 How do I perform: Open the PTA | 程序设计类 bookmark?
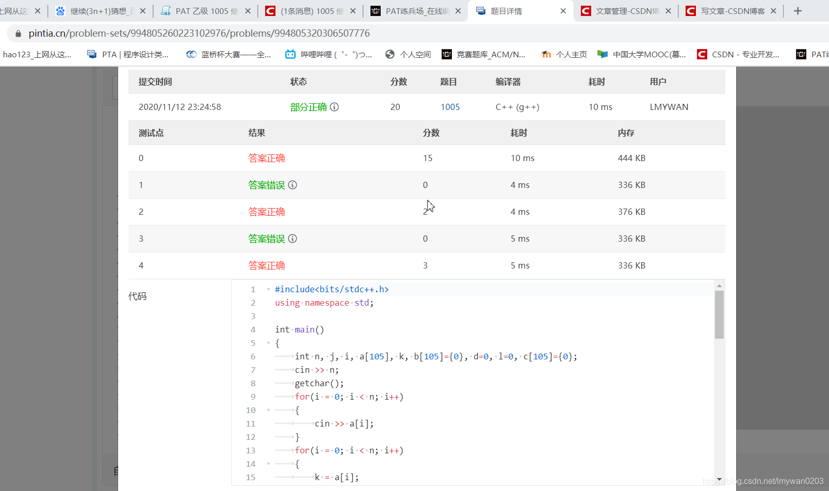(128, 54)
